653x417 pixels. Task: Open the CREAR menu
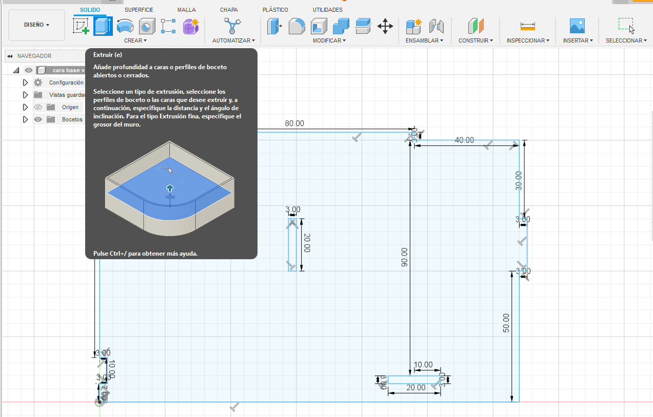tap(135, 40)
